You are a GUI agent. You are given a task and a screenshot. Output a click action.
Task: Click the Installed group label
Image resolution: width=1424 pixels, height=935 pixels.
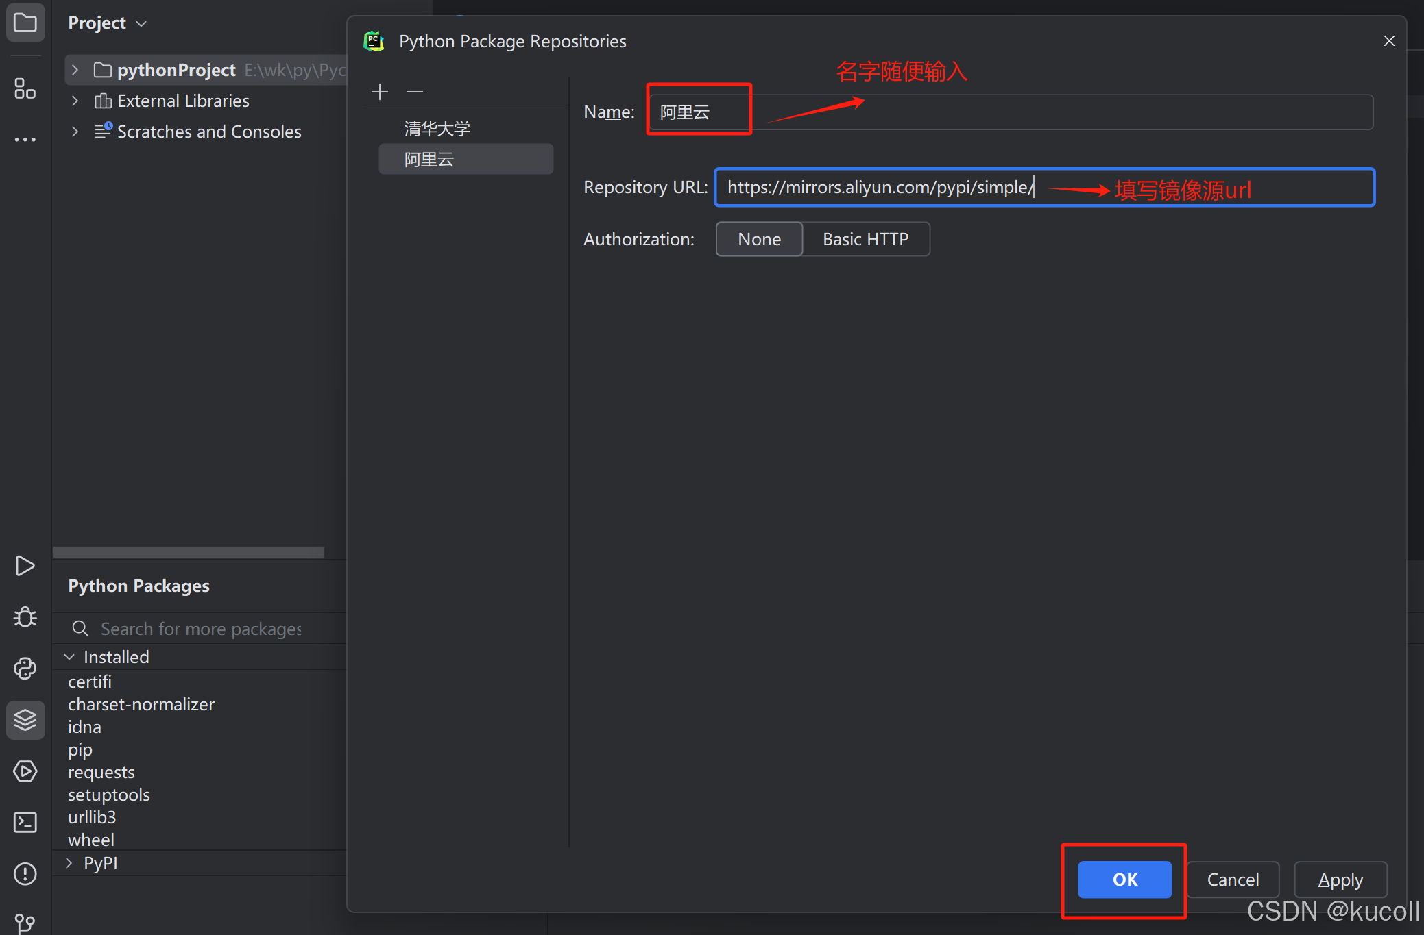pos(116,657)
